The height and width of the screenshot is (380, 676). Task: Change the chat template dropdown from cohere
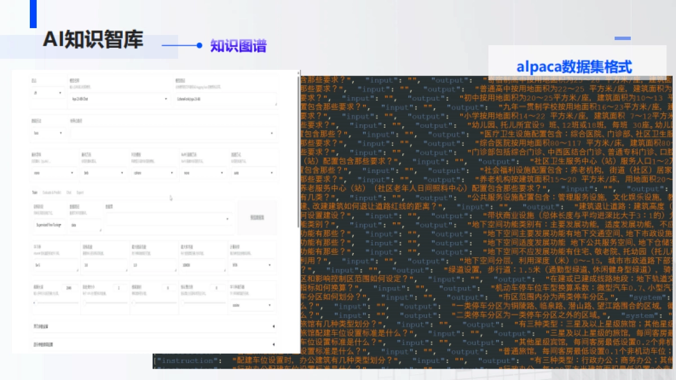pos(154,172)
